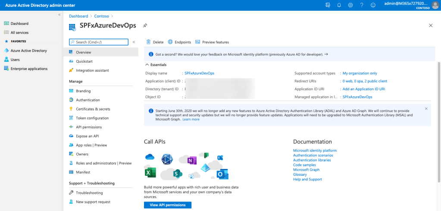Open the settings gear in header
The image size is (441, 211).
[x=350, y=5]
